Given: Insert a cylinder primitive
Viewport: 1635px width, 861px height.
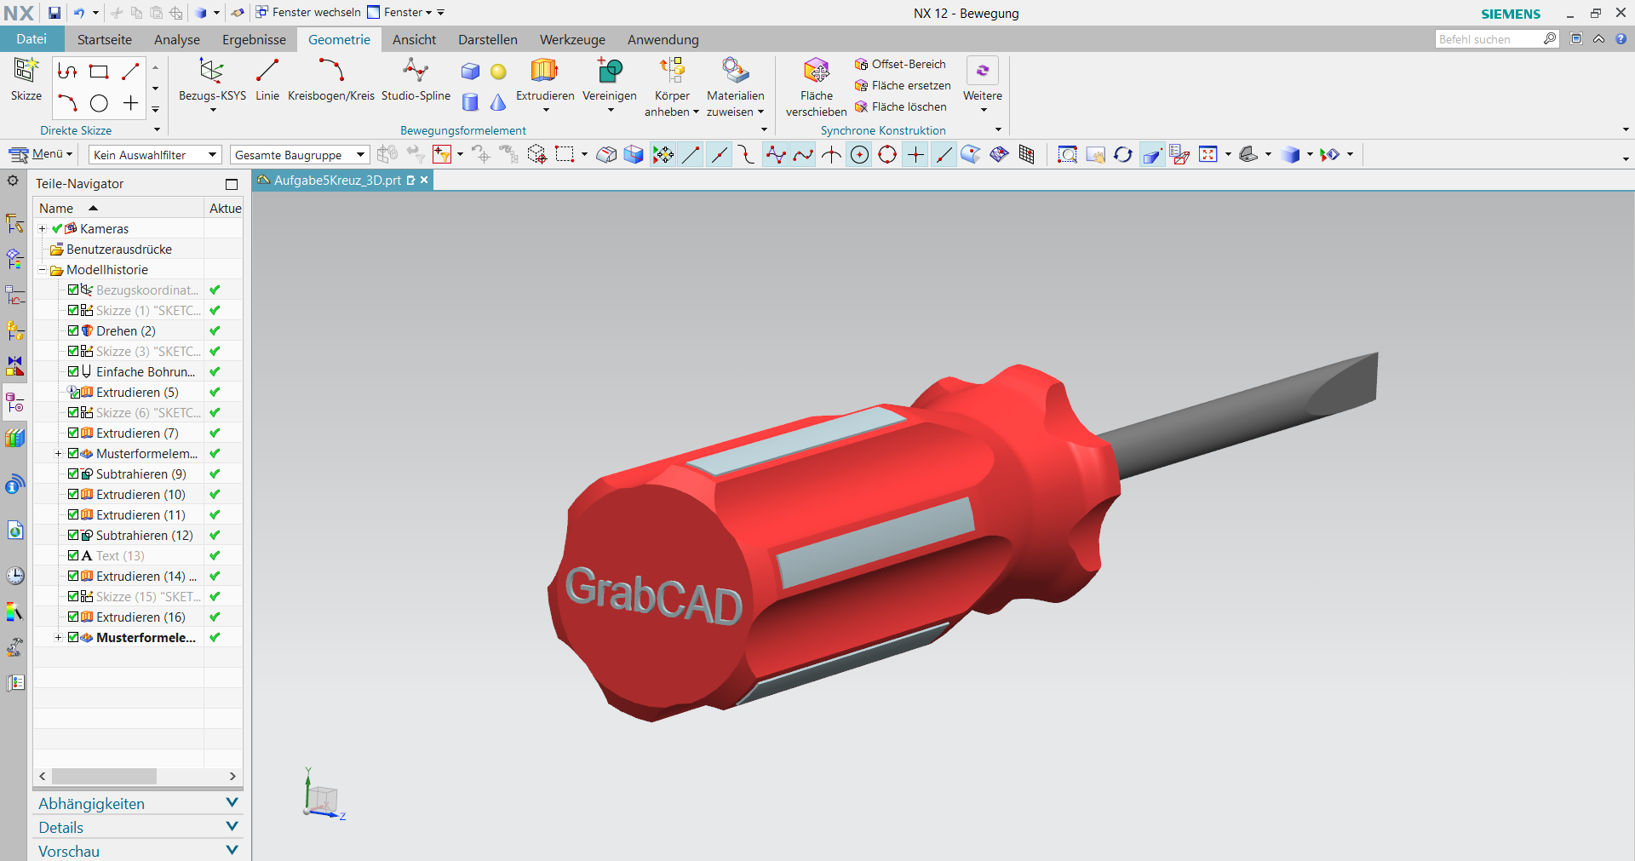Looking at the screenshot, I should point(470,103).
